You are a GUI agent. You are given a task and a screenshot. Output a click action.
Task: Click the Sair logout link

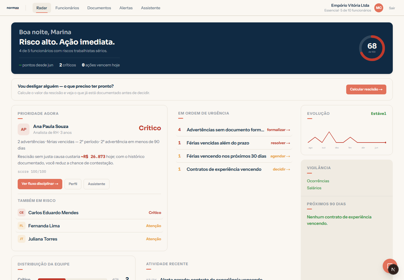click(x=392, y=8)
